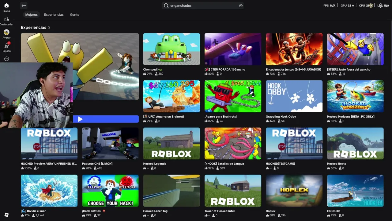Click the 100% rating under HOOKED Preview
The width and height of the screenshot is (392, 221).
pos(26,168)
